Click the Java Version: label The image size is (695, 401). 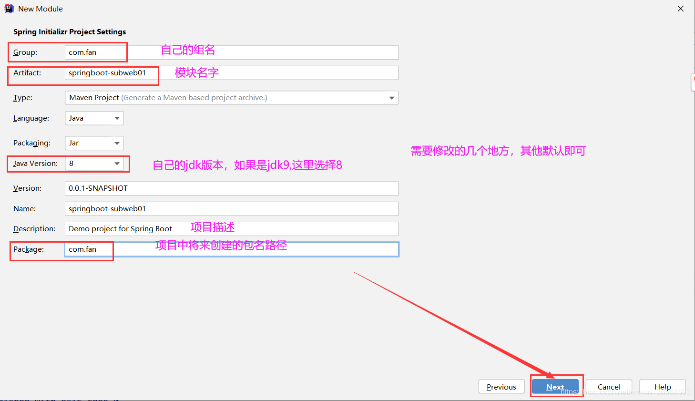35,164
